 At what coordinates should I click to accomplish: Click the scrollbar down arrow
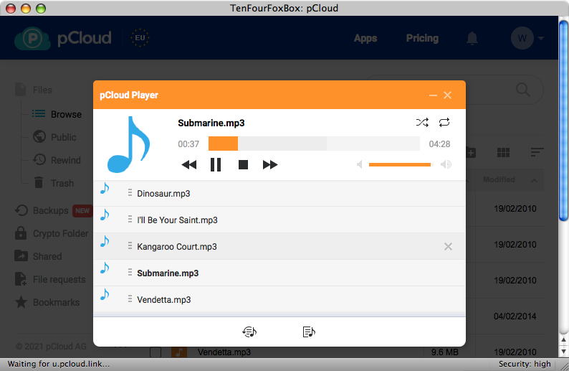coord(563,352)
